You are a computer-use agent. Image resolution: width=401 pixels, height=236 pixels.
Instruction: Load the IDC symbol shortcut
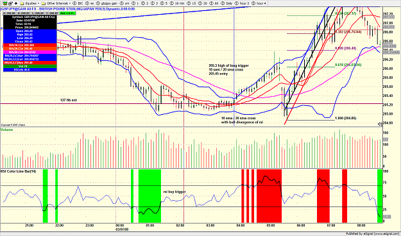(78, 3)
